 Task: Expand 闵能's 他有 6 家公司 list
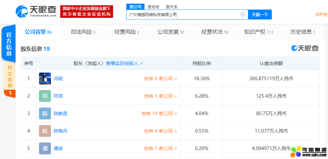click(160, 79)
